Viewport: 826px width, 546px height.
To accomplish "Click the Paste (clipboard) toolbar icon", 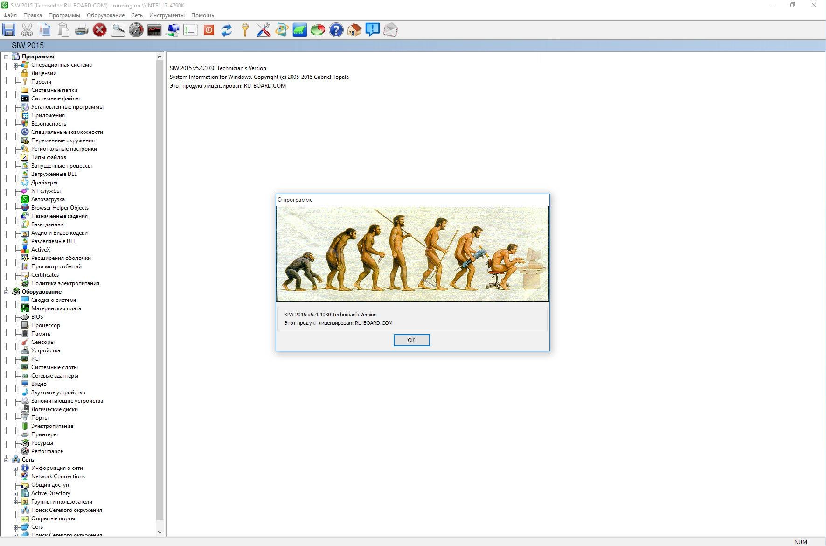I will [63, 30].
